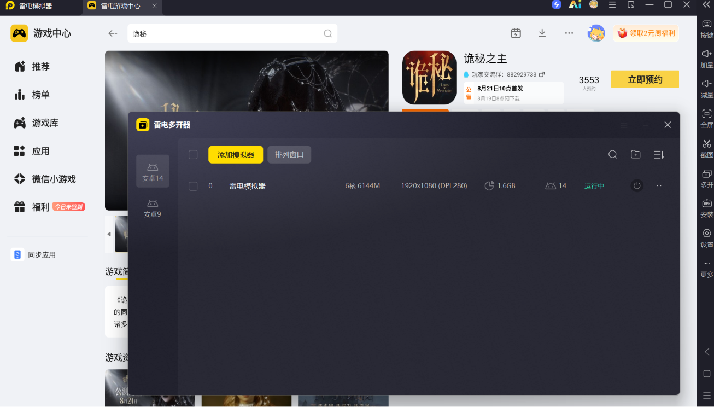Collapse the right sidebar with the double chevron
This screenshot has width=714, height=407.
click(706, 5)
